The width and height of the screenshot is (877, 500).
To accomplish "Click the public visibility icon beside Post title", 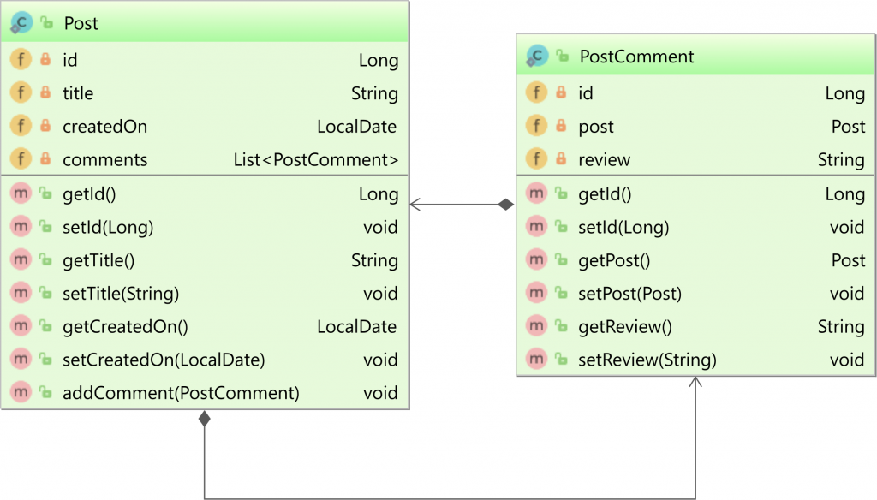I will pyautogui.click(x=46, y=23).
